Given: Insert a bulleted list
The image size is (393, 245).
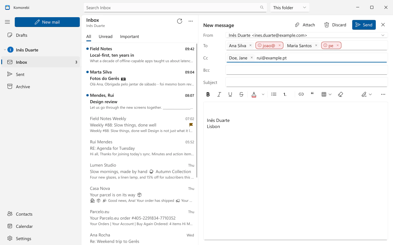Looking at the screenshot, I should click(274, 94).
